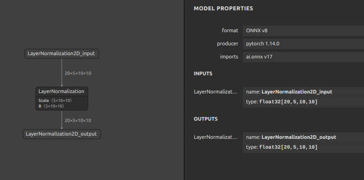Click the LayerNormalization operator node header

(62, 91)
